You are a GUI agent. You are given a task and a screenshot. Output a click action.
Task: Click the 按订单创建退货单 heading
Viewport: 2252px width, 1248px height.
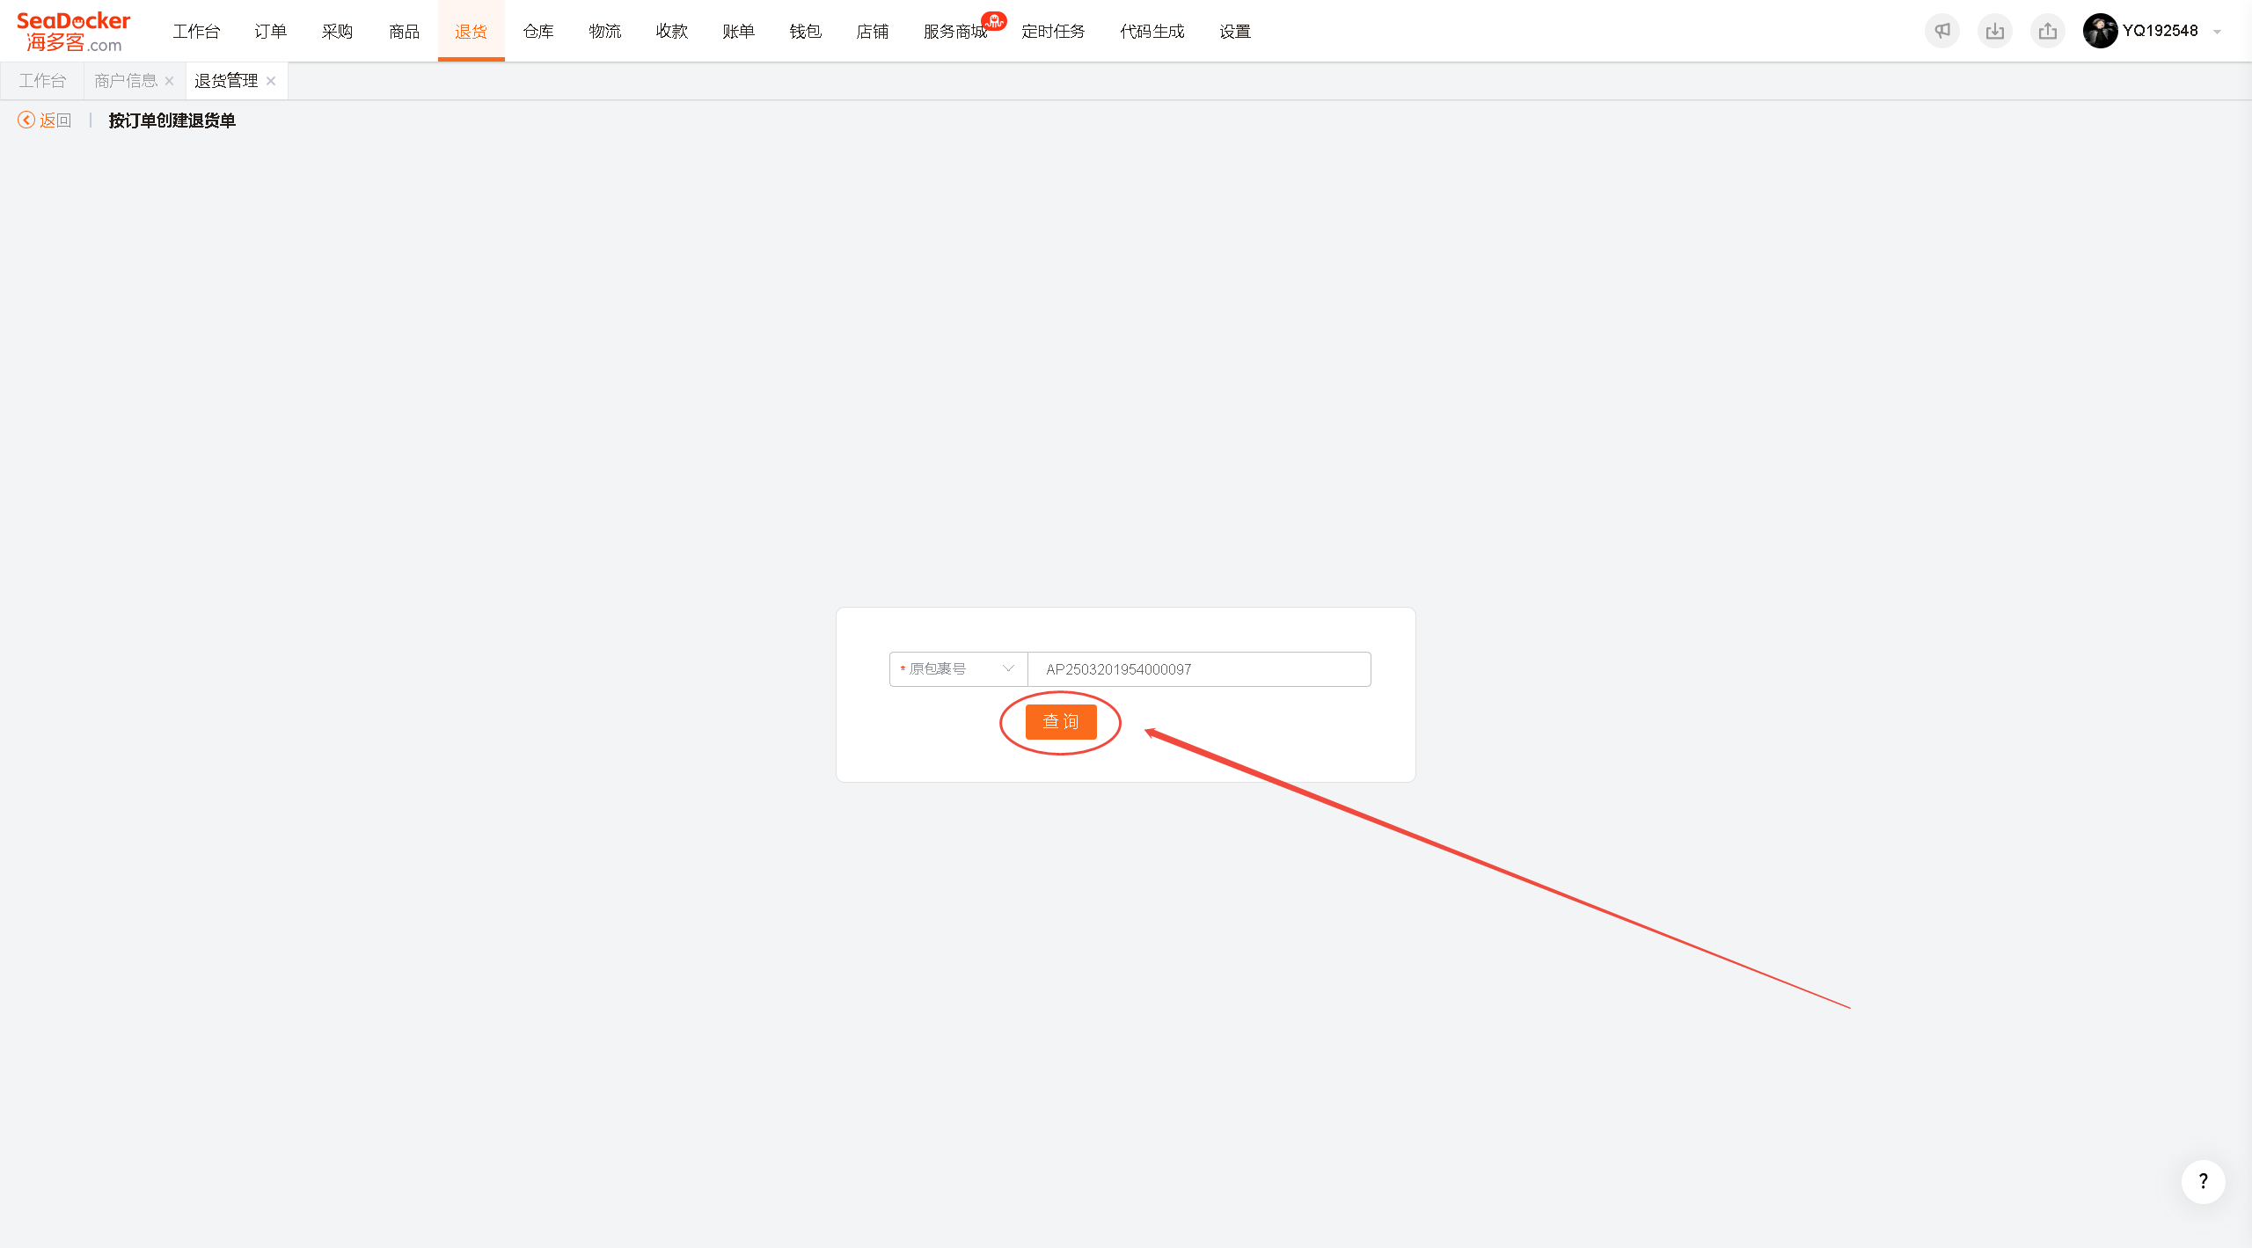pyautogui.click(x=172, y=120)
